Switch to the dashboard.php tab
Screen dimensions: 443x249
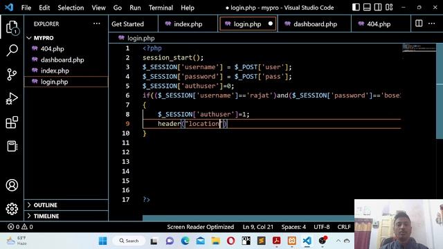coord(315,24)
